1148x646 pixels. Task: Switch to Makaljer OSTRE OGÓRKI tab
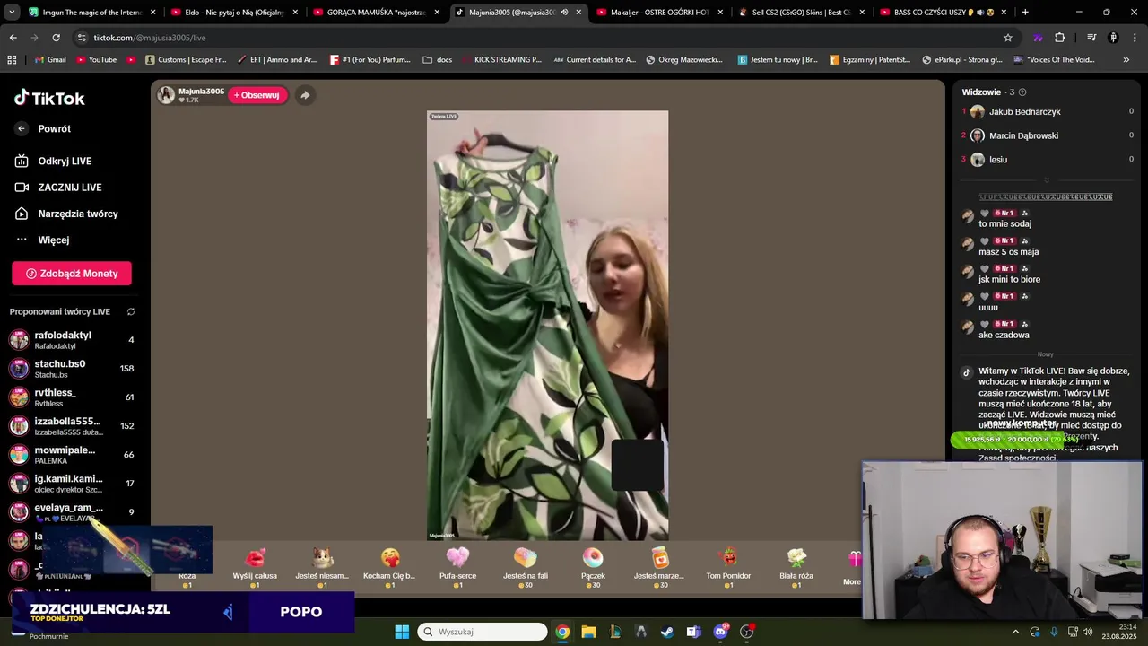(x=660, y=13)
